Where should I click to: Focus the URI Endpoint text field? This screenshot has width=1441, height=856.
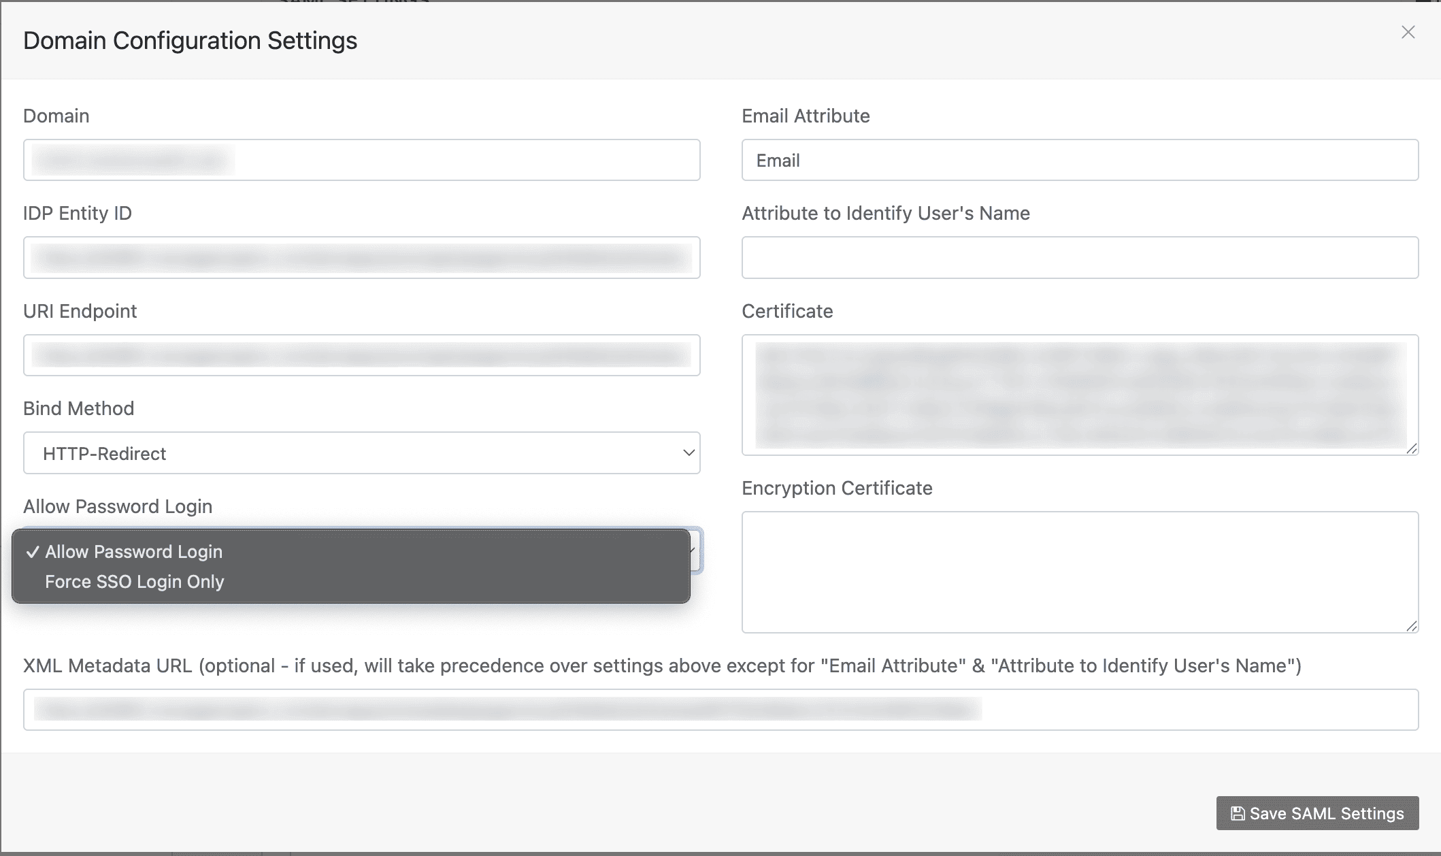click(x=361, y=355)
